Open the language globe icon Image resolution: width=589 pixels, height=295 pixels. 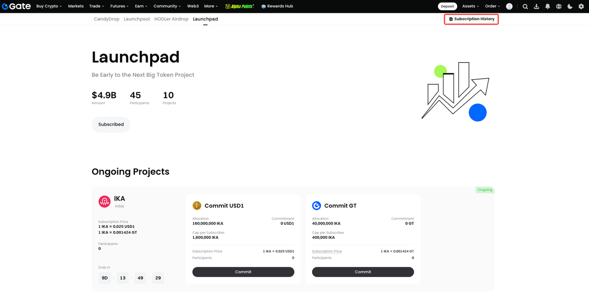pyautogui.click(x=559, y=6)
